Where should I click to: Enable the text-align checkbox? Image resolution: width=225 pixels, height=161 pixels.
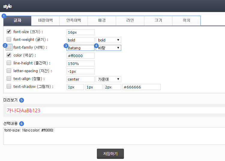[x=9, y=79]
